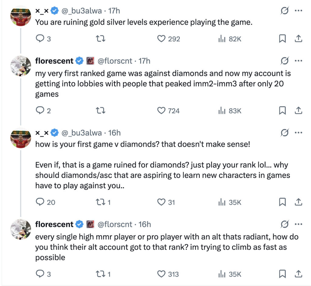Open the @florscnt handle link at 17h

[114, 61]
